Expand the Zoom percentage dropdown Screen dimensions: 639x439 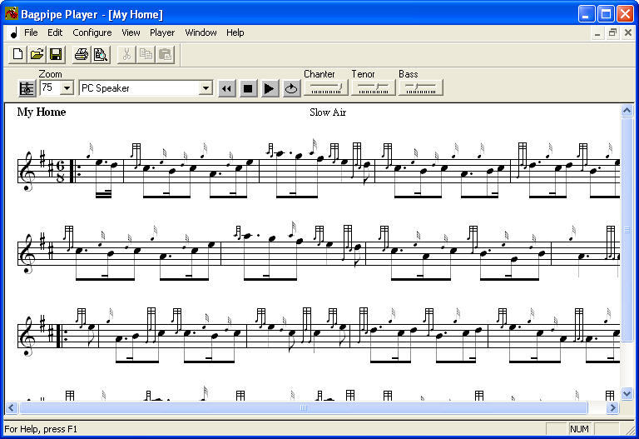(x=67, y=88)
